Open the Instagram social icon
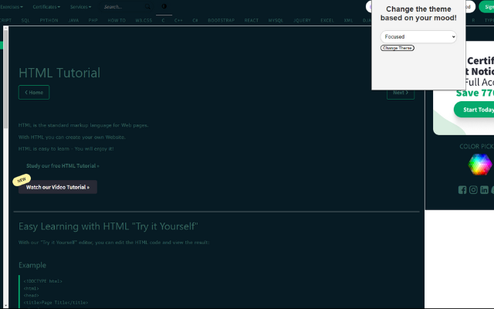494x309 pixels. [x=473, y=190]
